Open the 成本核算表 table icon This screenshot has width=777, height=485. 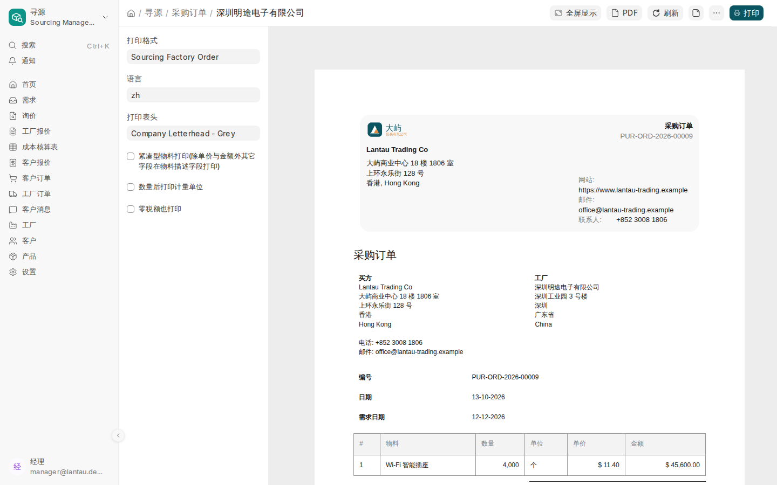coord(13,147)
